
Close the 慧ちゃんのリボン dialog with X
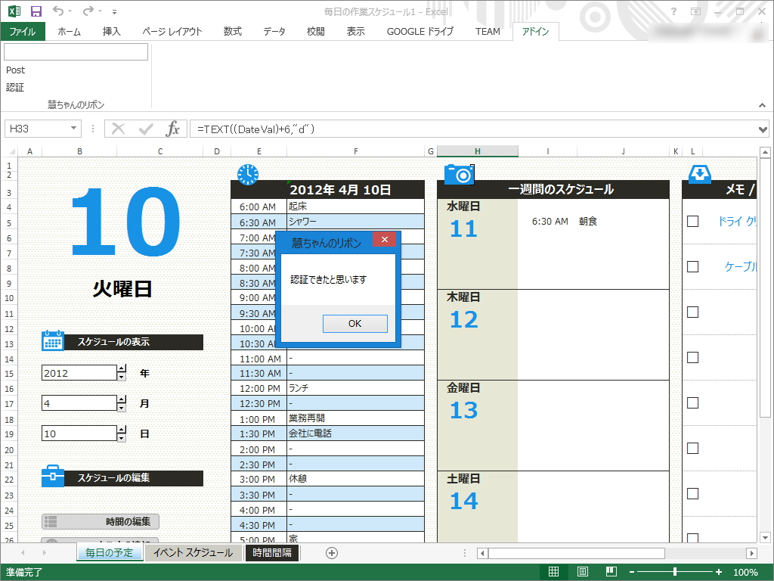click(385, 239)
